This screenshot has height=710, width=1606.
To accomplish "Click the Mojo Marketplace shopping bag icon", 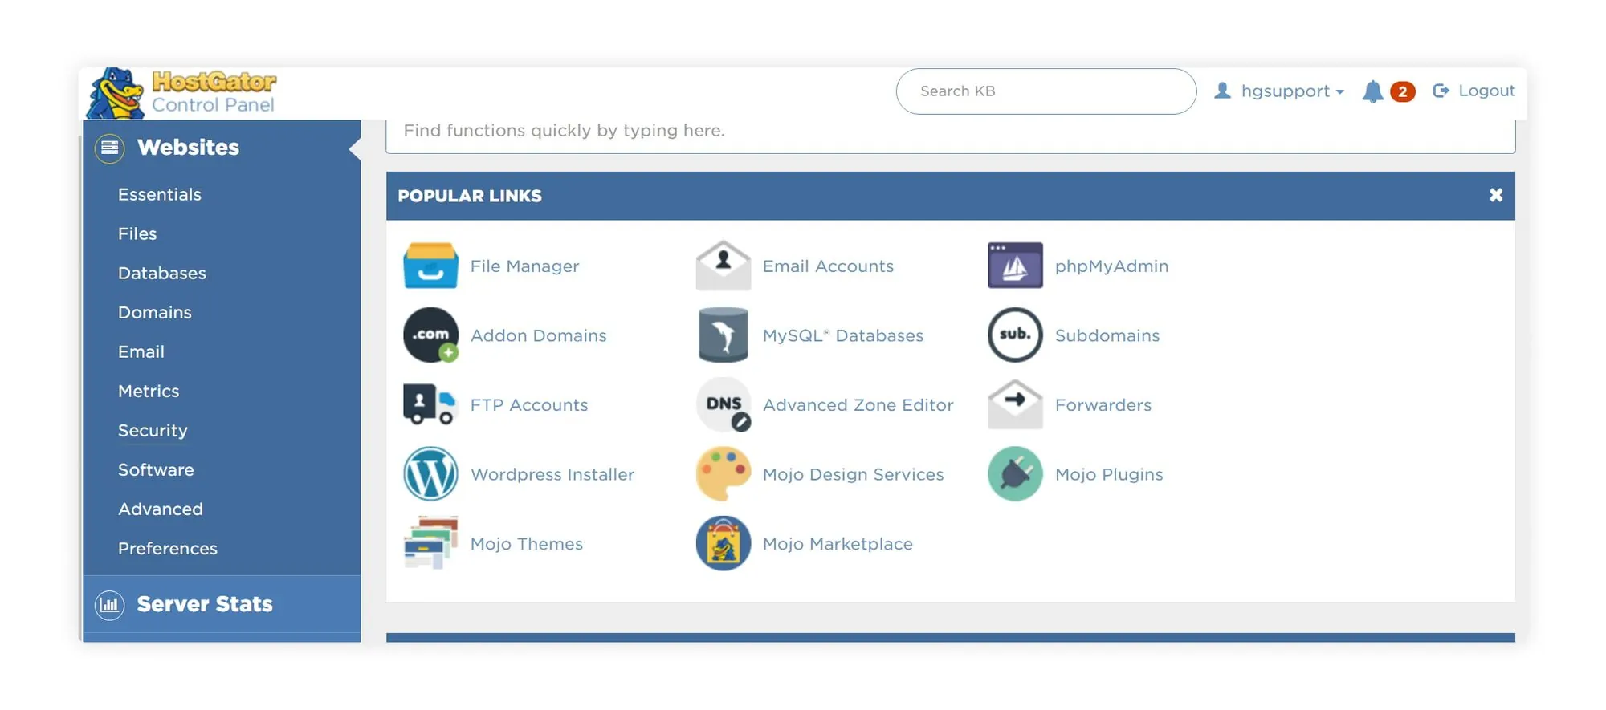I will click(x=723, y=543).
